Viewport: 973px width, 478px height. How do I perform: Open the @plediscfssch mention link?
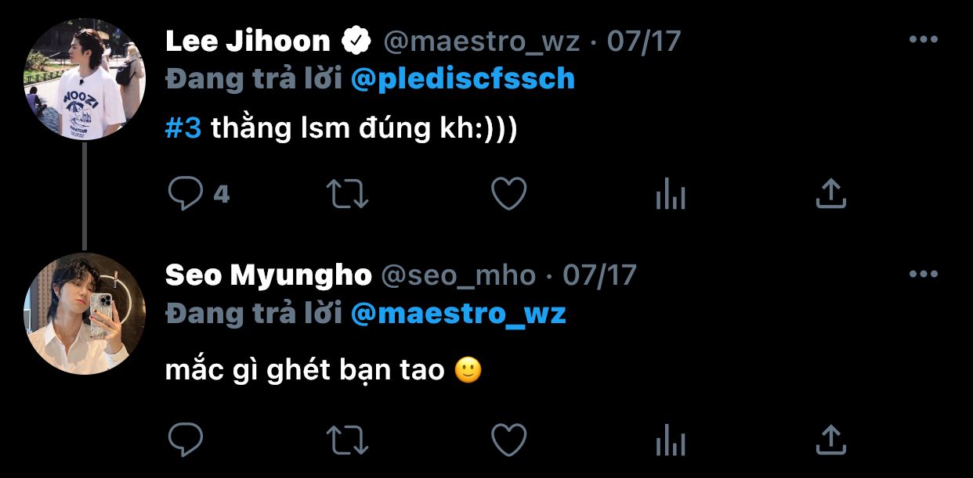point(463,79)
